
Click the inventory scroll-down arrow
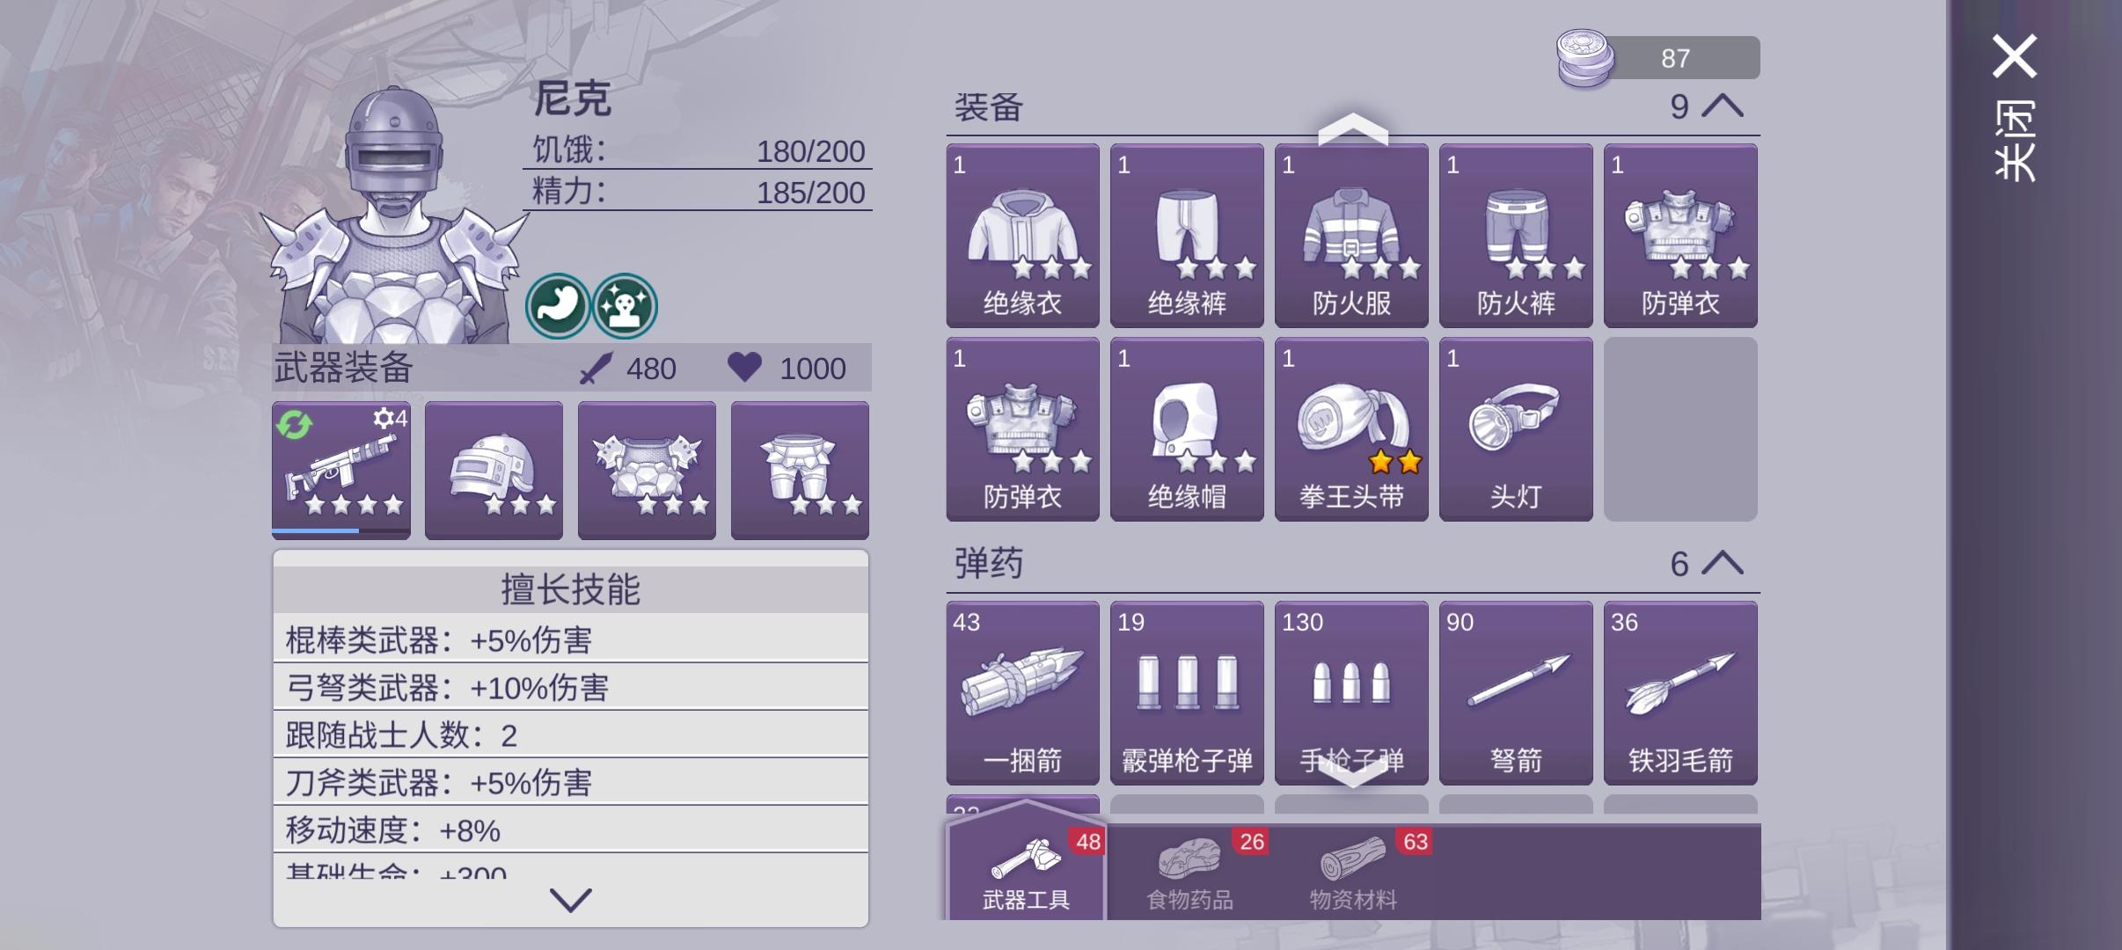(x=1352, y=773)
